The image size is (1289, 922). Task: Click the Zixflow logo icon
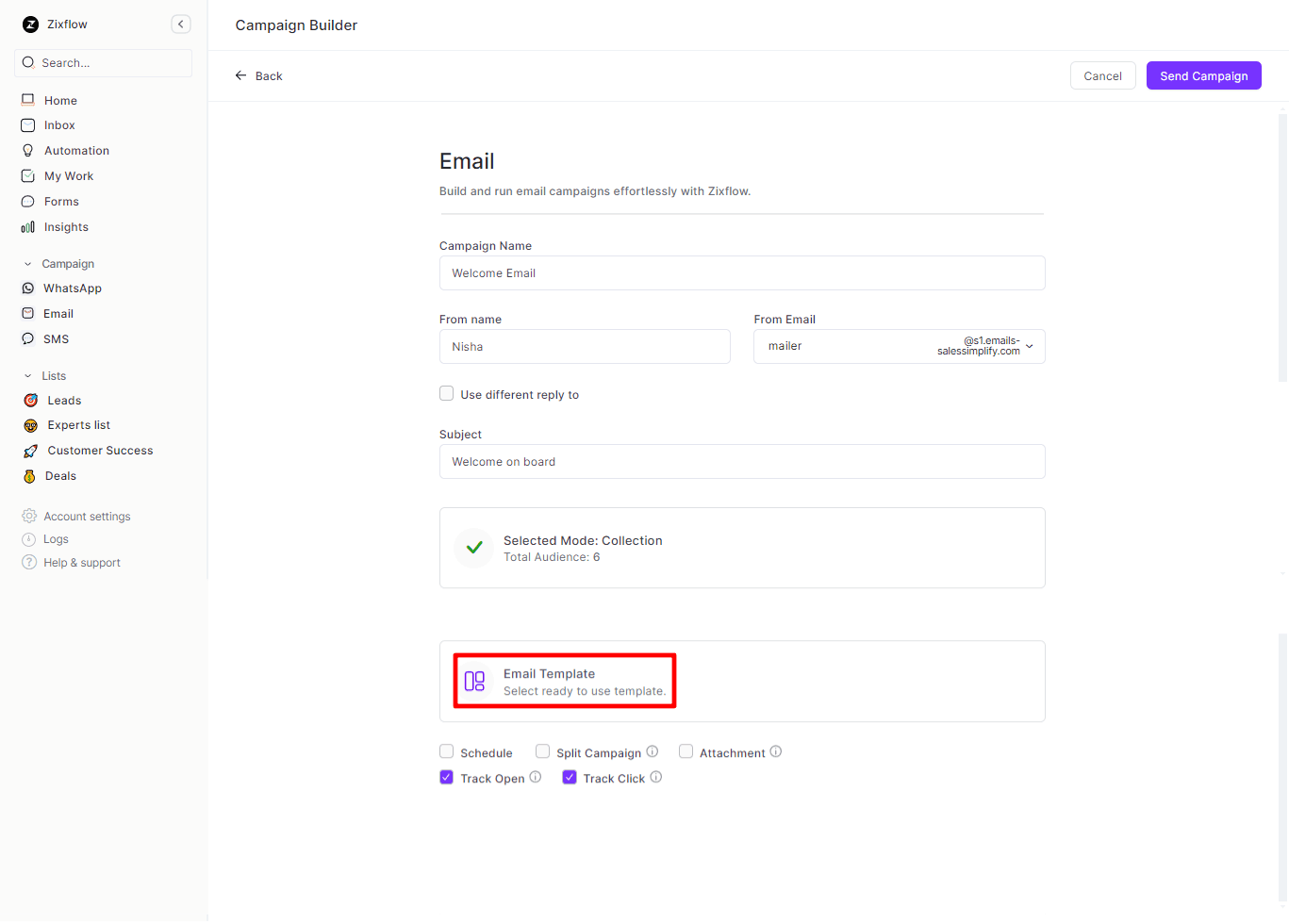(30, 25)
